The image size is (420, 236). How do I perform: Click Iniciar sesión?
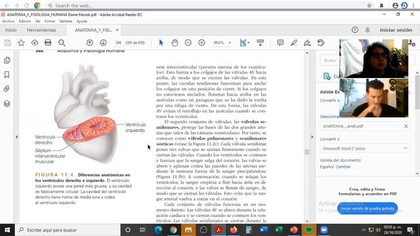coord(396,30)
